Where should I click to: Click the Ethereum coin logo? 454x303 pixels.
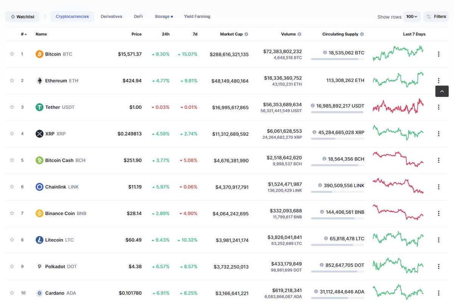pyautogui.click(x=39, y=80)
